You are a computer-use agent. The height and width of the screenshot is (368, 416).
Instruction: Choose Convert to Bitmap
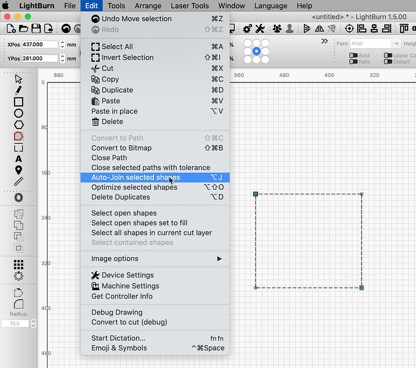pyautogui.click(x=155, y=148)
